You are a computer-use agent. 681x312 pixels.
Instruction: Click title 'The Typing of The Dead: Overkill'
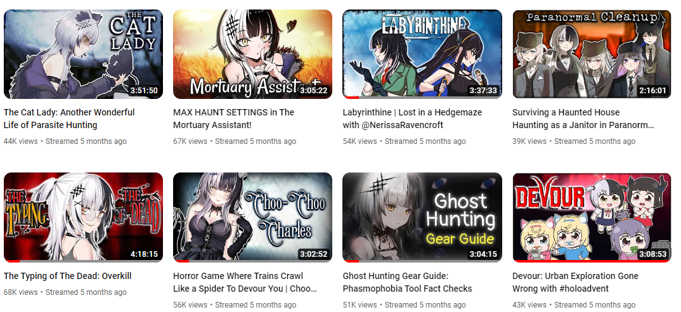67,276
